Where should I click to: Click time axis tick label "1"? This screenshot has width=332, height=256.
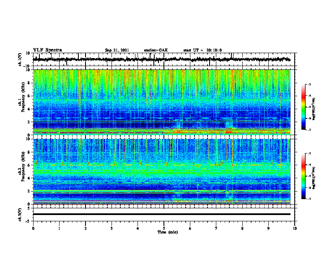(x=59, y=228)
